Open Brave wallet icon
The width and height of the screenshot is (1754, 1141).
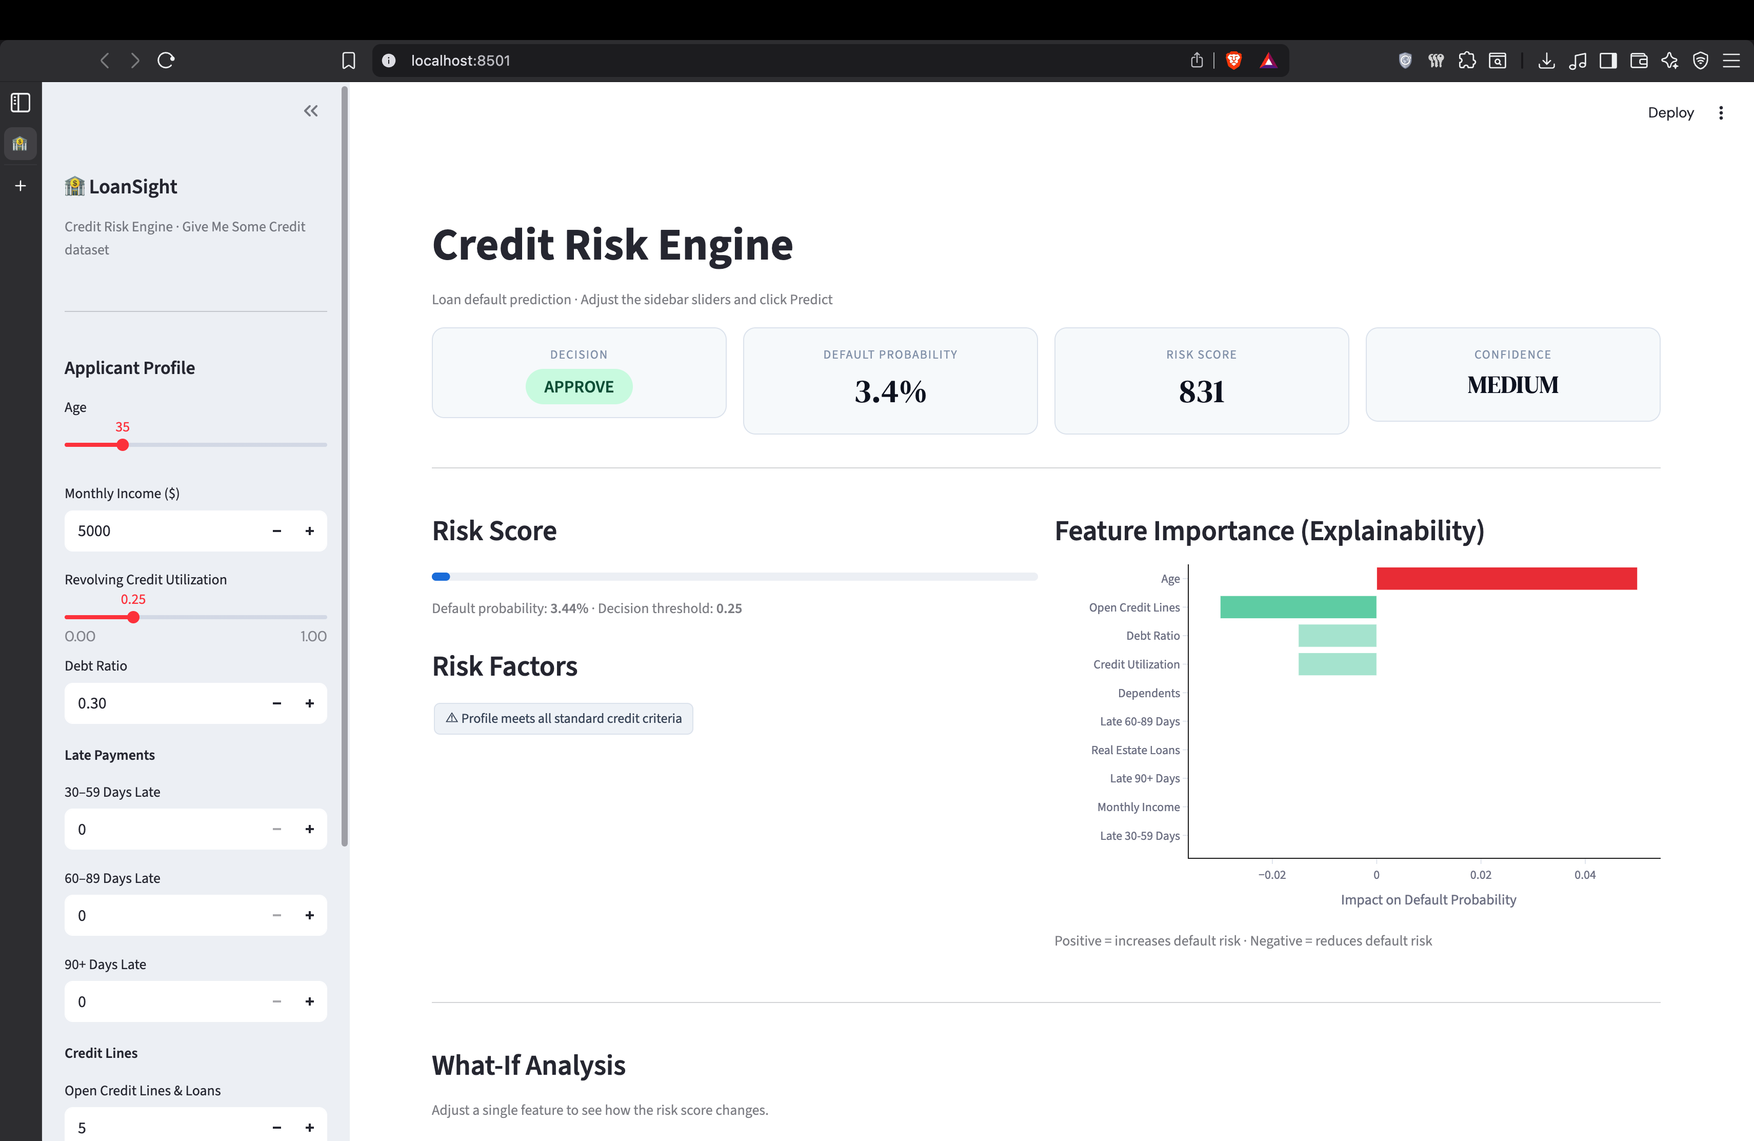point(1638,61)
